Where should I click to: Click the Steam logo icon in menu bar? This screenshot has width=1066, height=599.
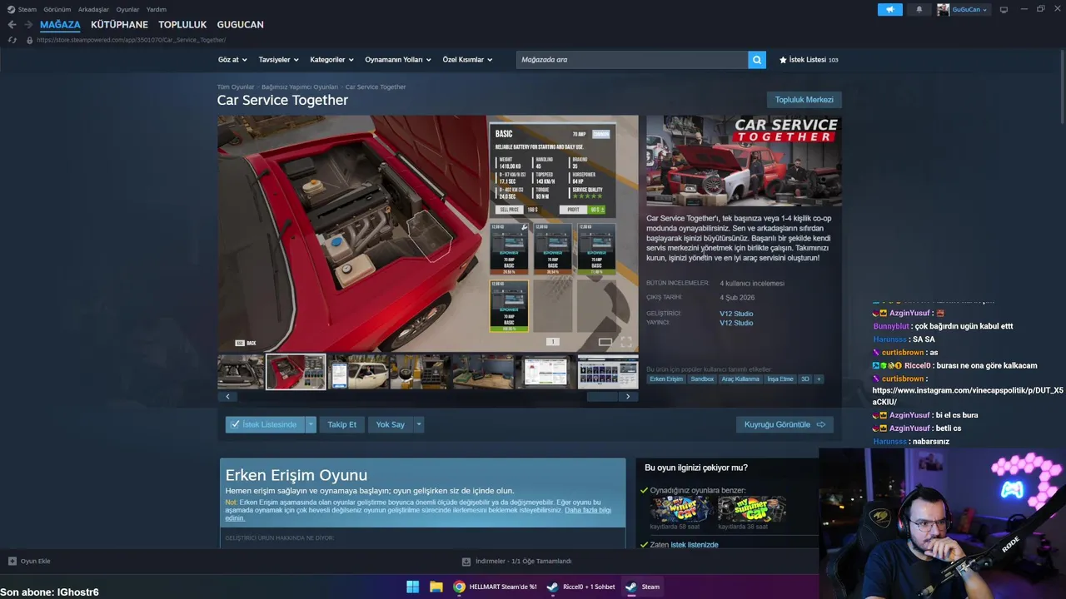point(11,9)
